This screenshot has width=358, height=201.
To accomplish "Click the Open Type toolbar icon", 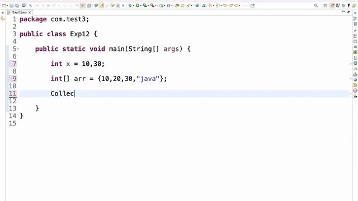I will point(177,6).
